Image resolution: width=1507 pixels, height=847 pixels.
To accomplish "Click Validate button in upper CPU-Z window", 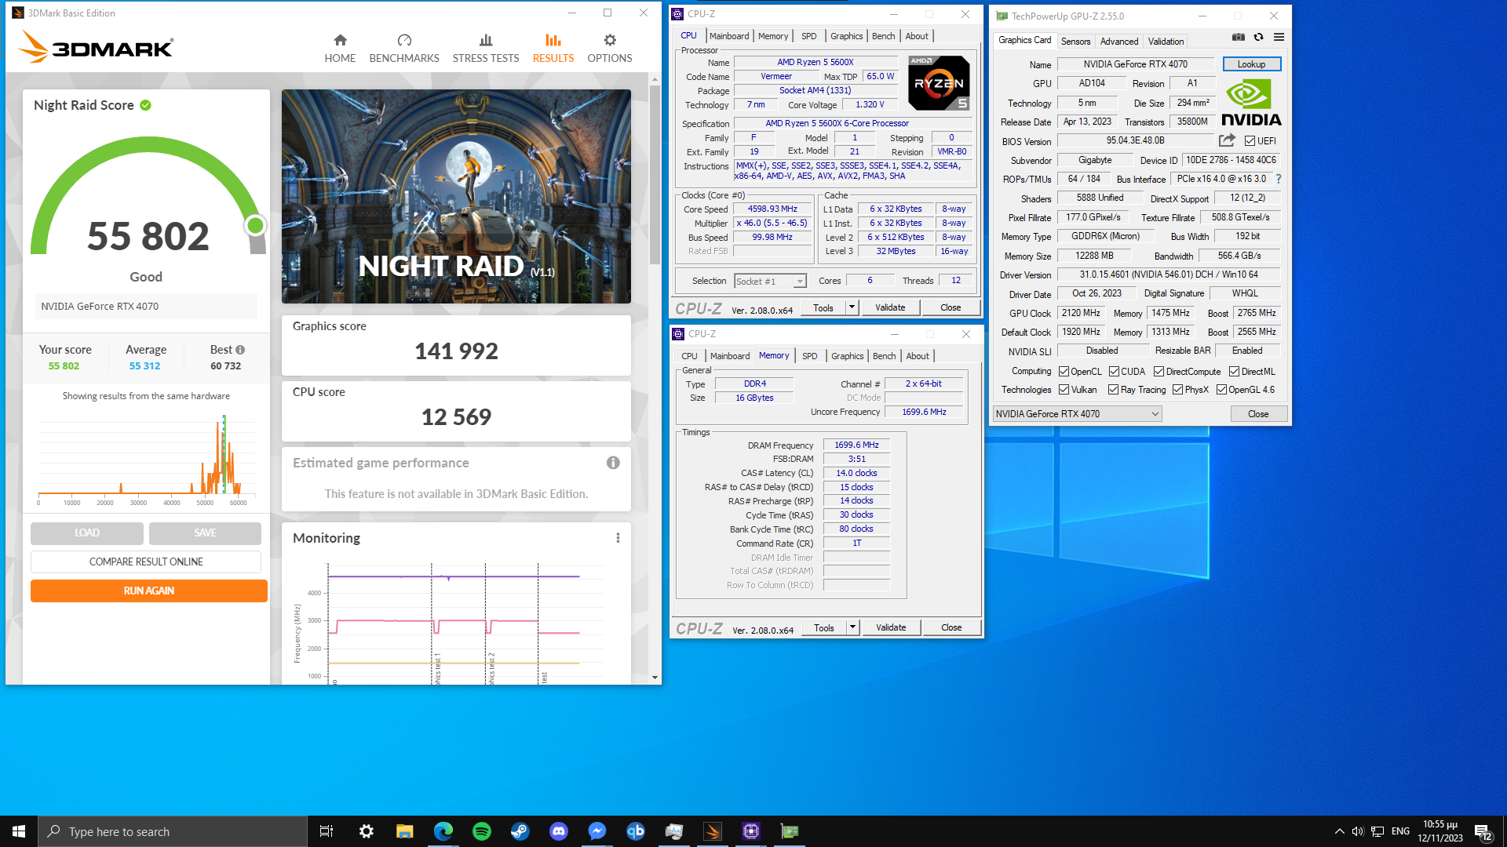I will [890, 307].
